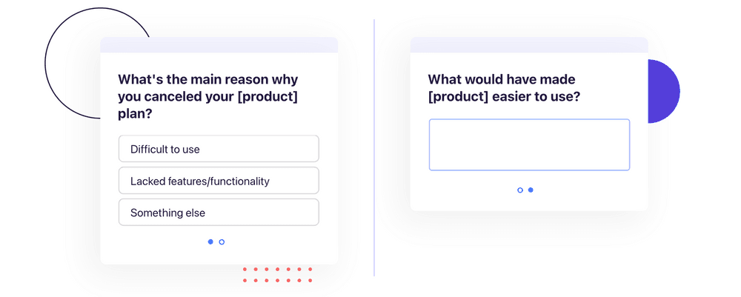Click lavender header bar of the cancellation survey card

[219, 45]
